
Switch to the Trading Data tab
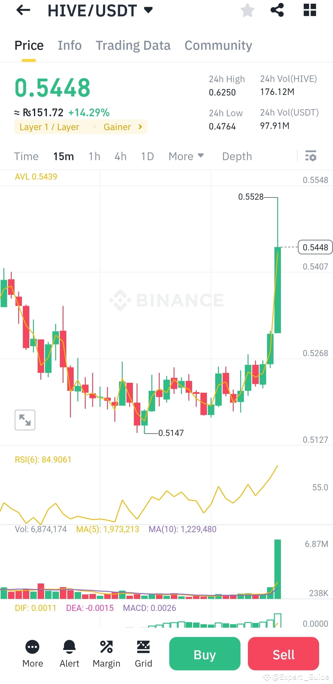pyautogui.click(x=133, y=45)
